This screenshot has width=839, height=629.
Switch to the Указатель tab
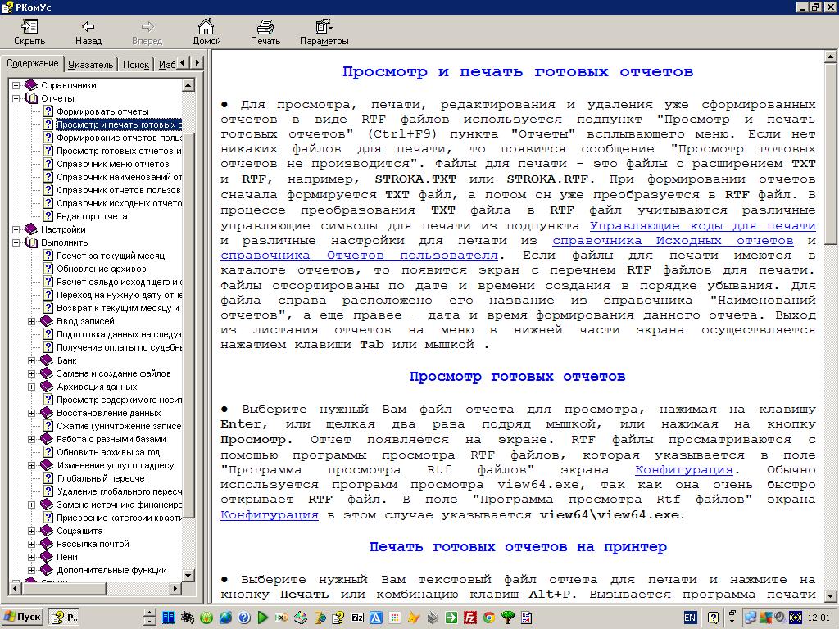tap(90, 64)
